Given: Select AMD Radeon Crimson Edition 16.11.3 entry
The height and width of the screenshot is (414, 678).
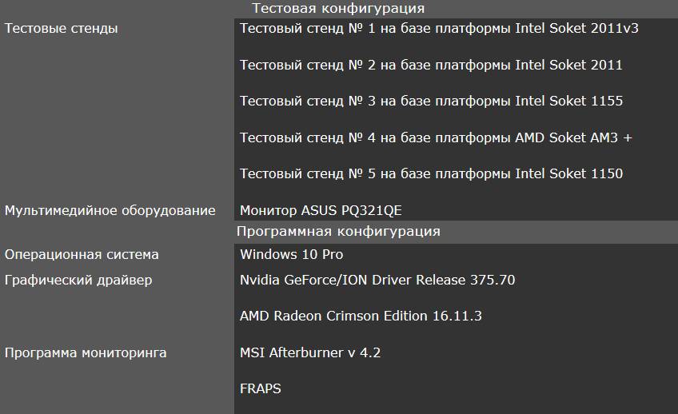Looking at the screenshot, I should point(361,316).
